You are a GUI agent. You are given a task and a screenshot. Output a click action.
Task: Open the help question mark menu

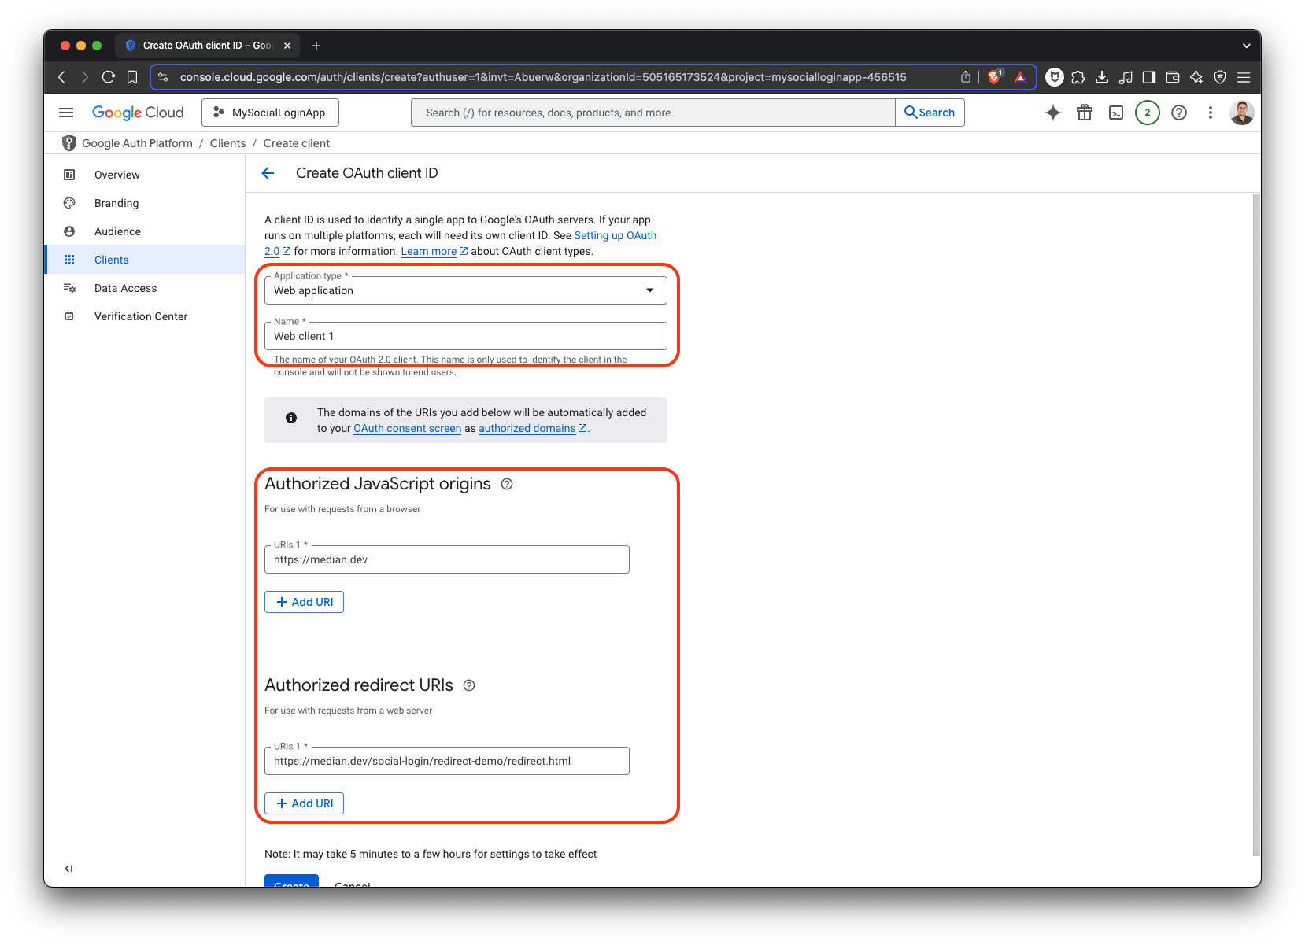1179,113
